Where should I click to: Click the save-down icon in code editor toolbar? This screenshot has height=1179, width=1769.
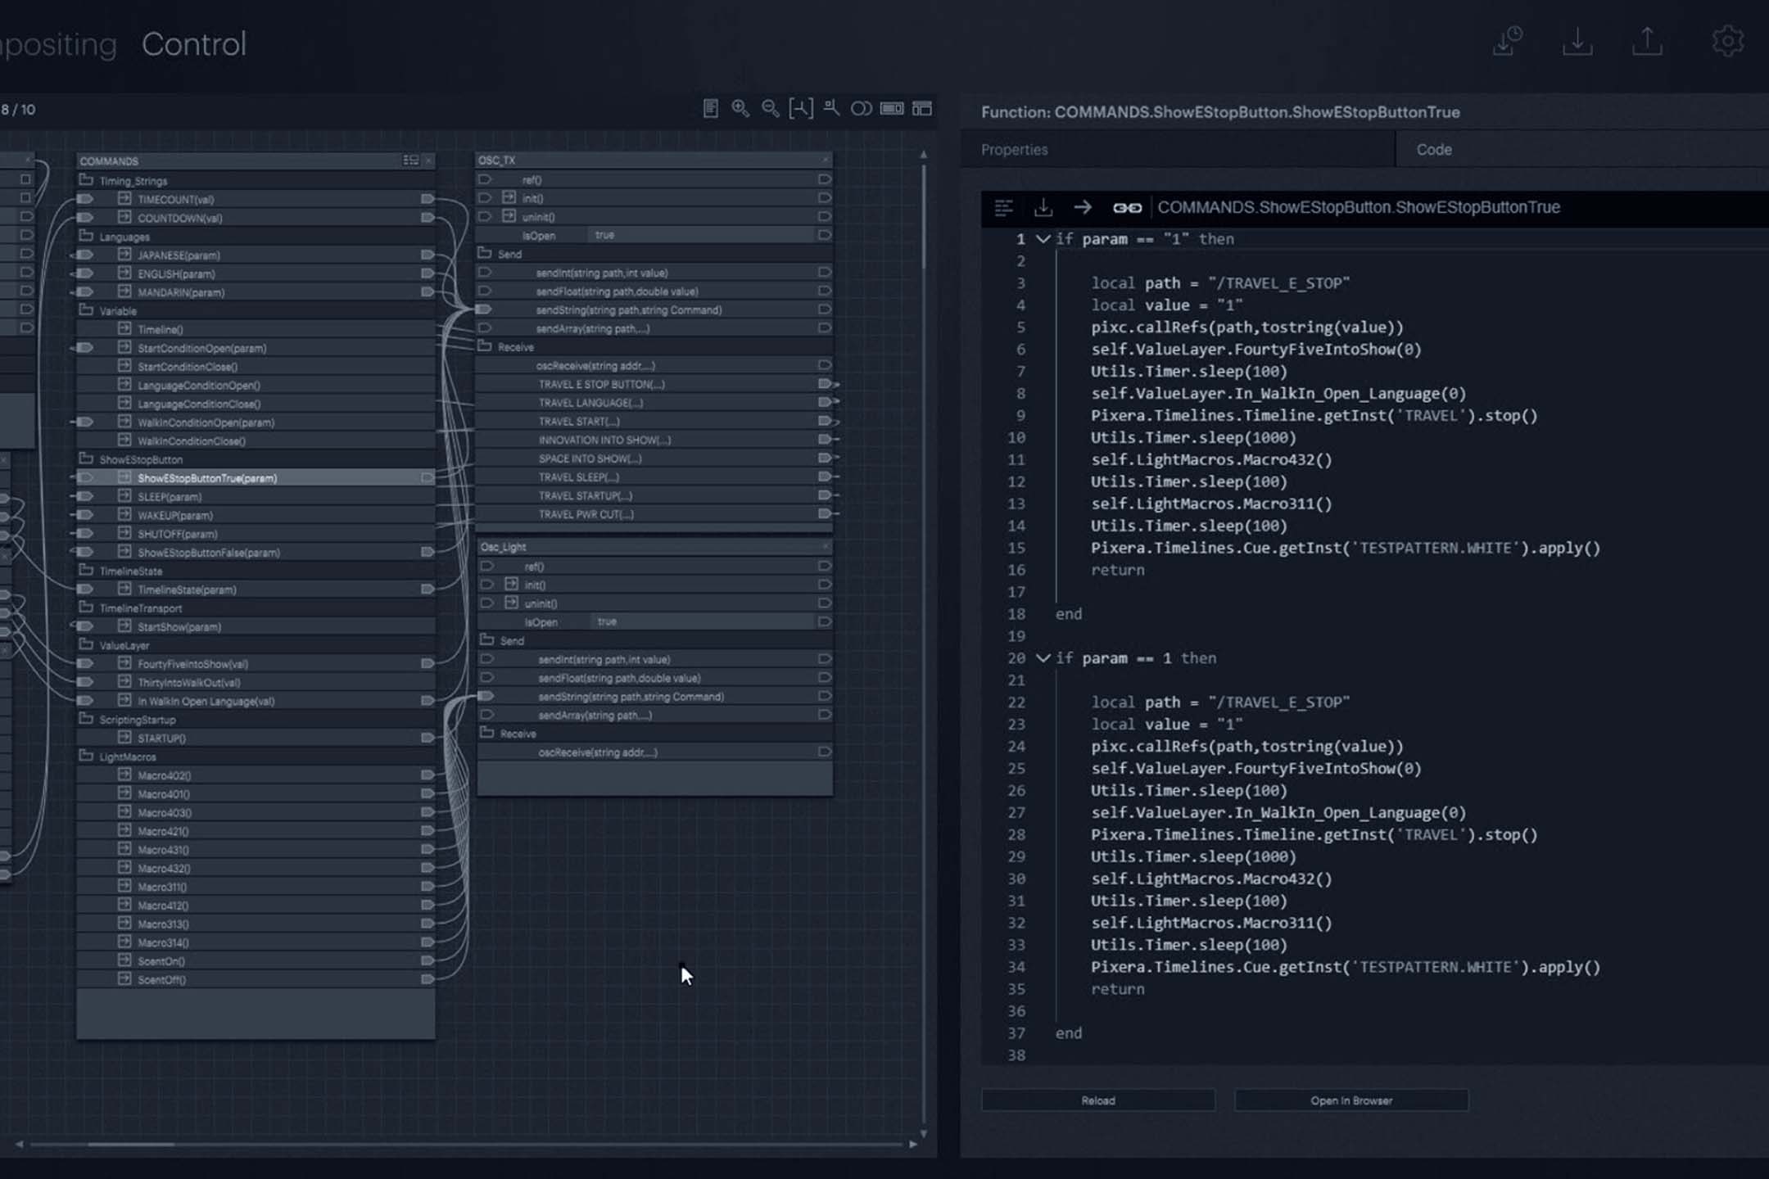tap(1043, 208)
